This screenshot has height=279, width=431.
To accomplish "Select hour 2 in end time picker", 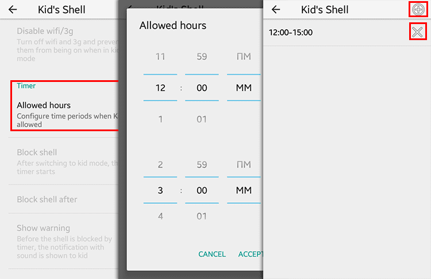I will coord(160,164).
